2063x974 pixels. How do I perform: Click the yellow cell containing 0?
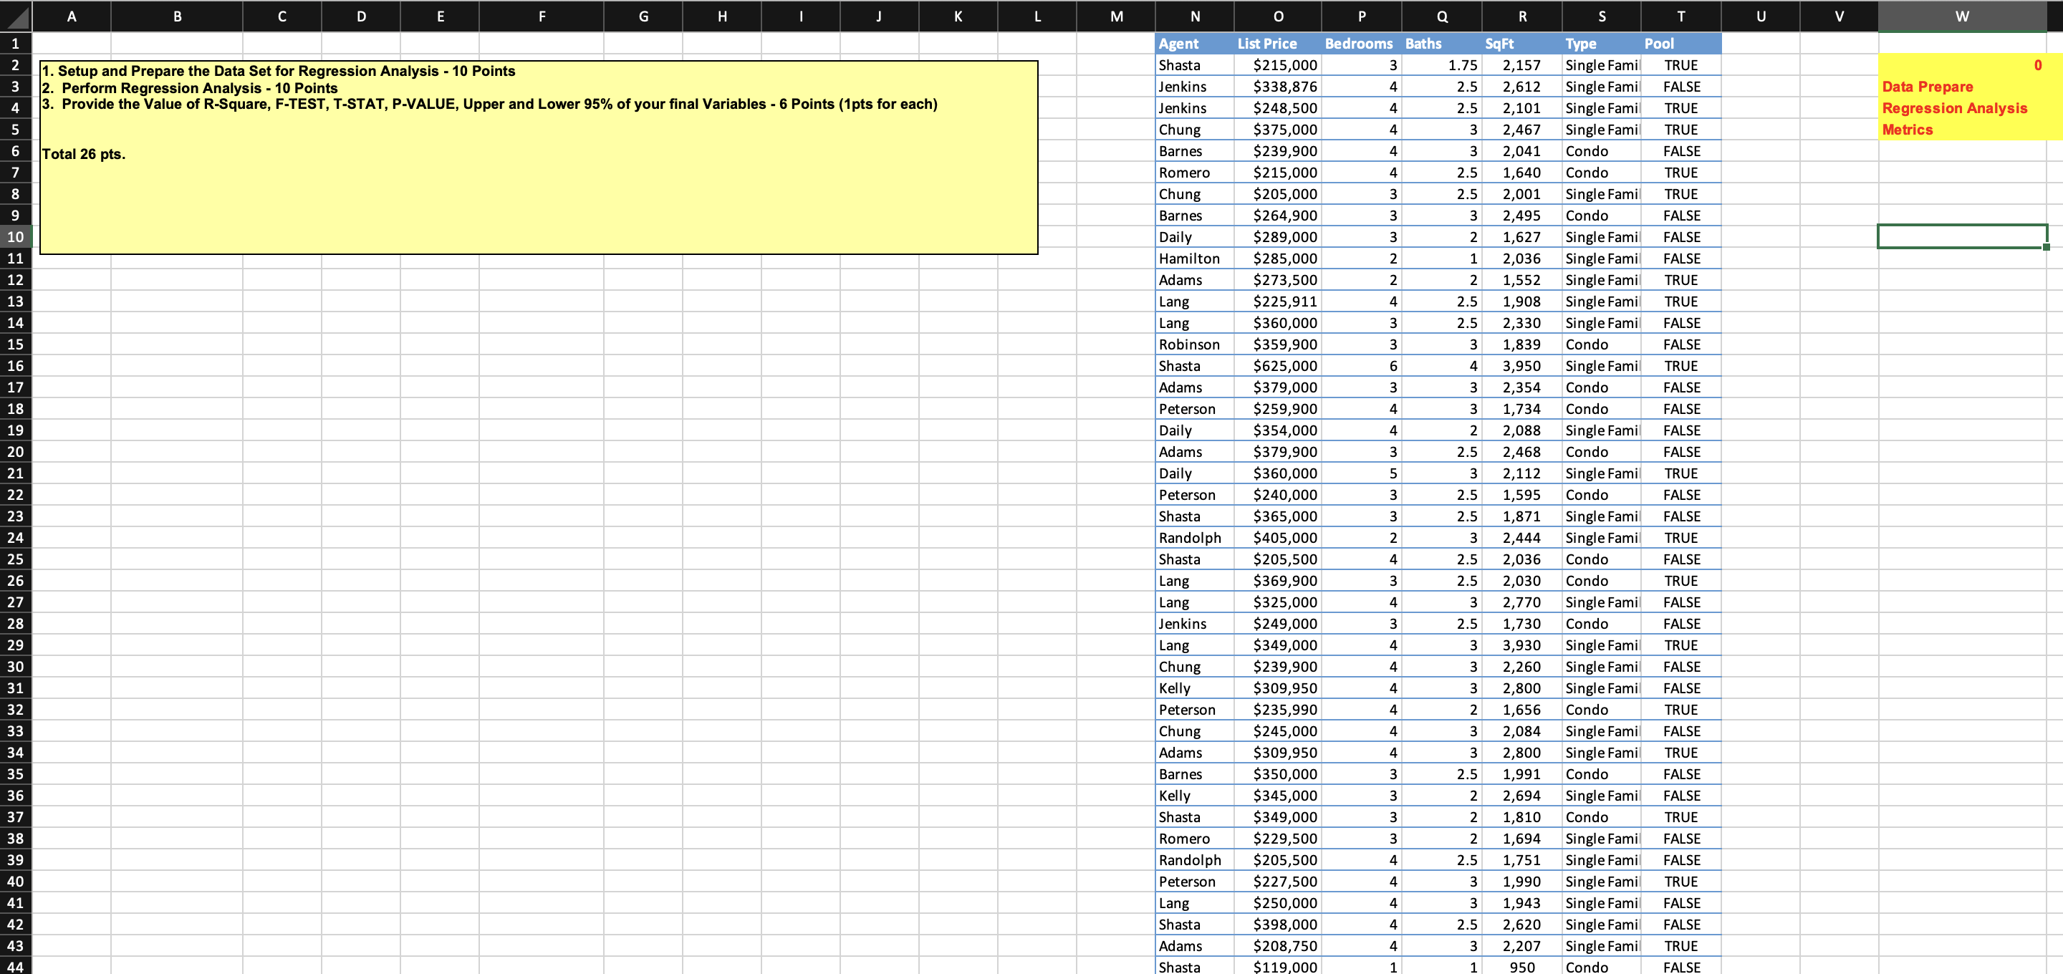click(1961, 65)
